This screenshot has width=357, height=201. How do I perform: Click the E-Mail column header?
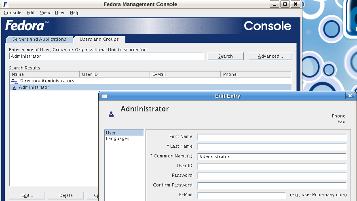(x=185, y=74)
